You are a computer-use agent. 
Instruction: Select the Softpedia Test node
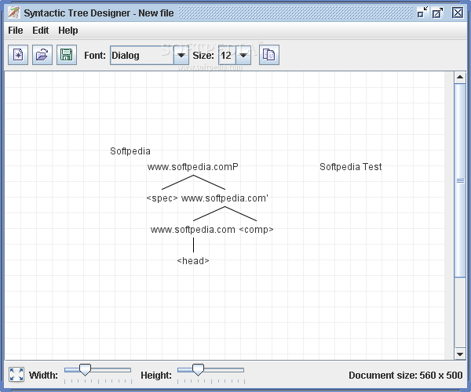(351, 167)
